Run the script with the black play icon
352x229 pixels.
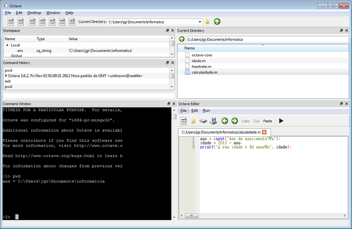click(281, 121)
